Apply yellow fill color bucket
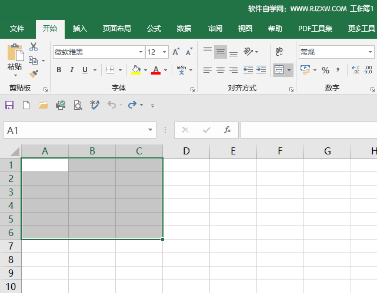 pyautogui.click(x=136, y=70)
